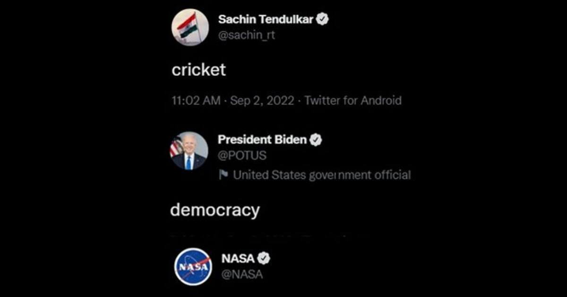
Task: Click the verified badge next to NASA
Action: (264, 258)
